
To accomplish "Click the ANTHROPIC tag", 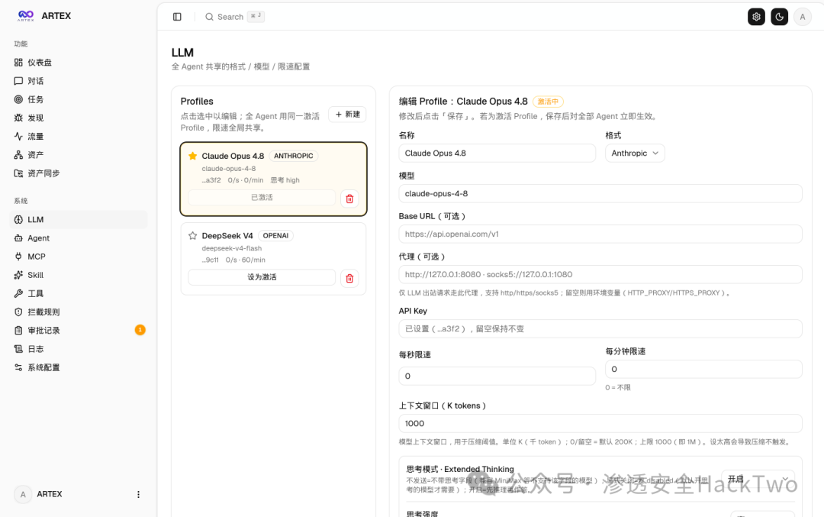I will click(293, 156).
